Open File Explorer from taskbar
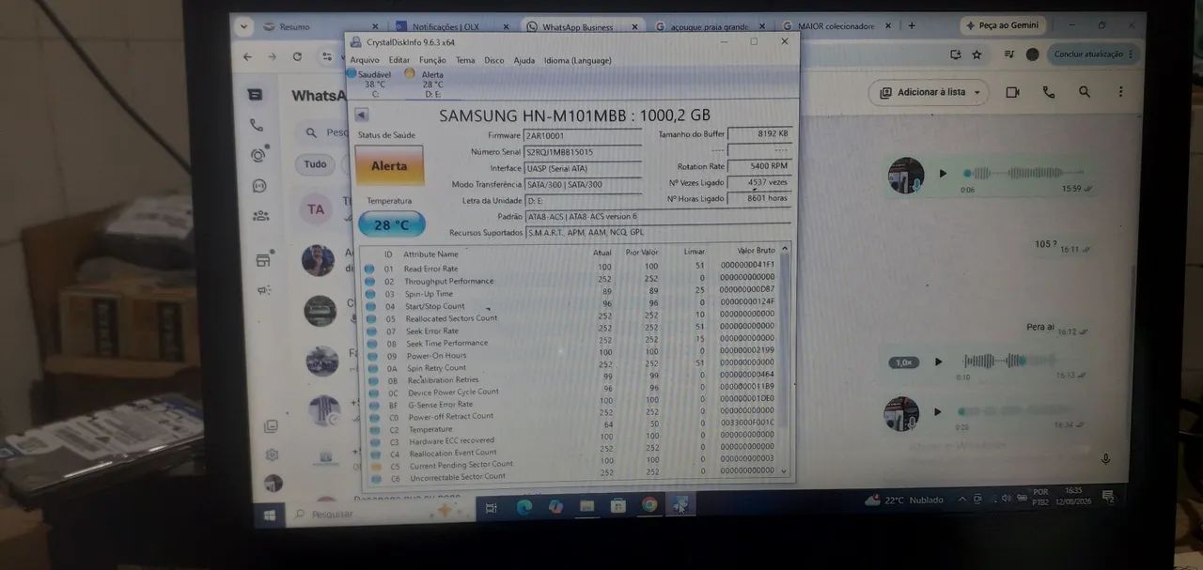1203x570 pixels. 587,506
